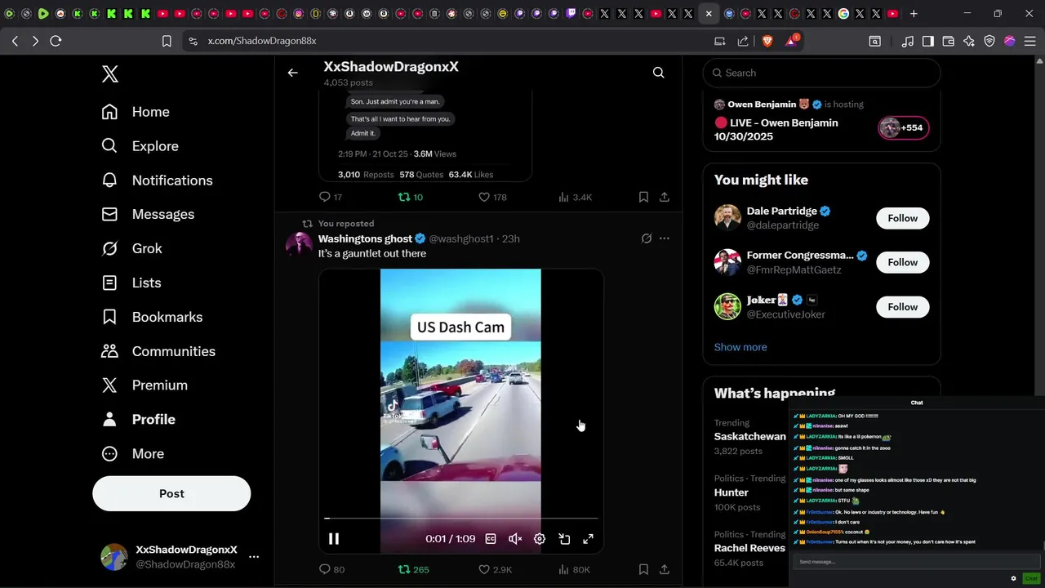Bookmark this page in the address bar
This screenshot has width=1045, height=588.
coord(167,41)
